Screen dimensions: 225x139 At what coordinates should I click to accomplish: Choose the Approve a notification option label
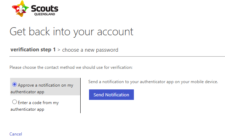pos(42,88)
